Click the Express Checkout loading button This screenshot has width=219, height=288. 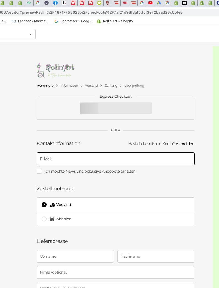click(x=115, y=108)
